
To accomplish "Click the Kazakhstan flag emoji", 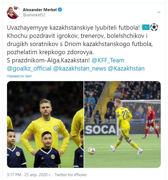I will 145,27.
